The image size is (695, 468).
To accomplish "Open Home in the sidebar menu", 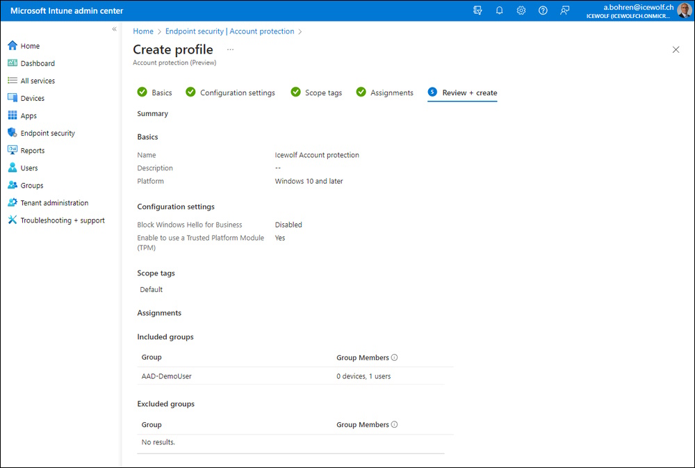I will pos(30,46).
